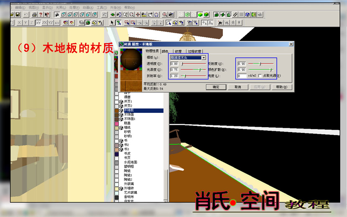Click the filter selection funnel icon
Viewport: 347px width, 217px height.
tap(196, 23)
